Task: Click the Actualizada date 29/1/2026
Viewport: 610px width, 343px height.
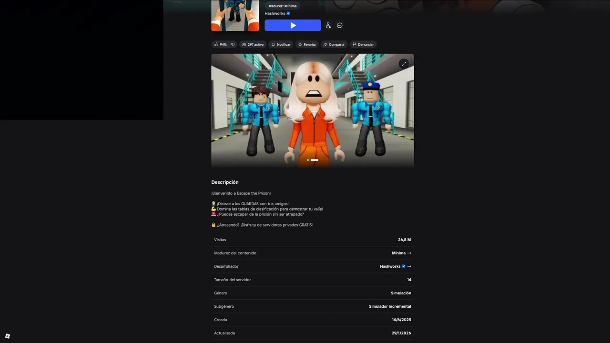Action: point(401,333)
